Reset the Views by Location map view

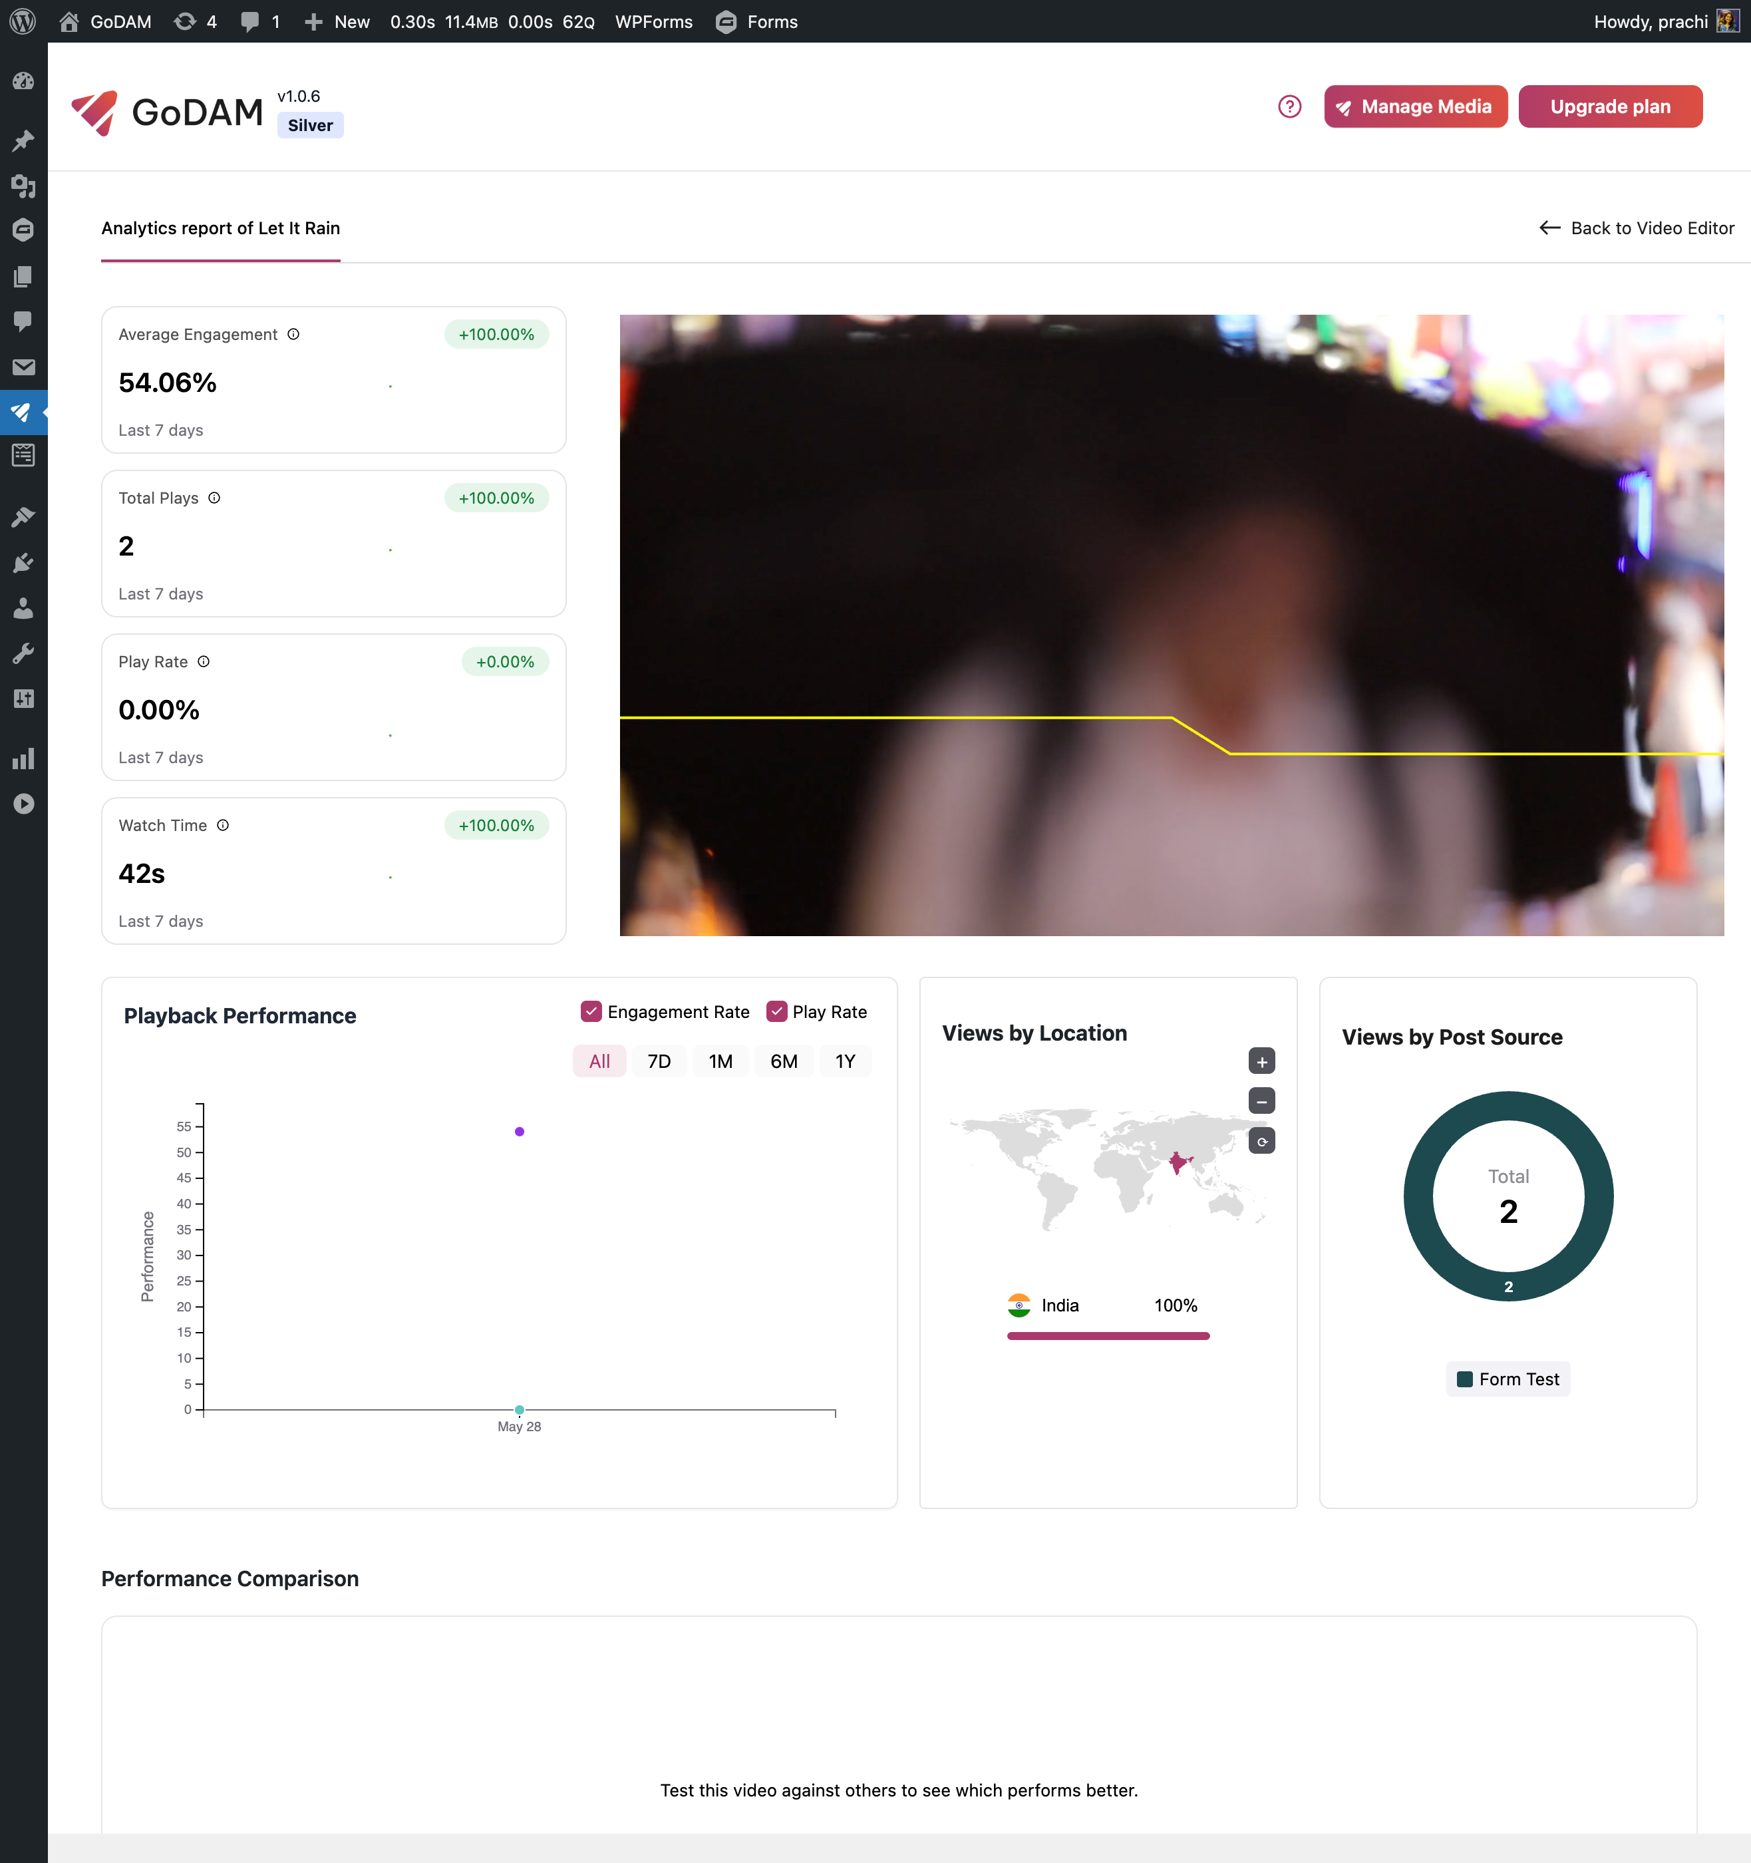(x=1261, y=1140)
